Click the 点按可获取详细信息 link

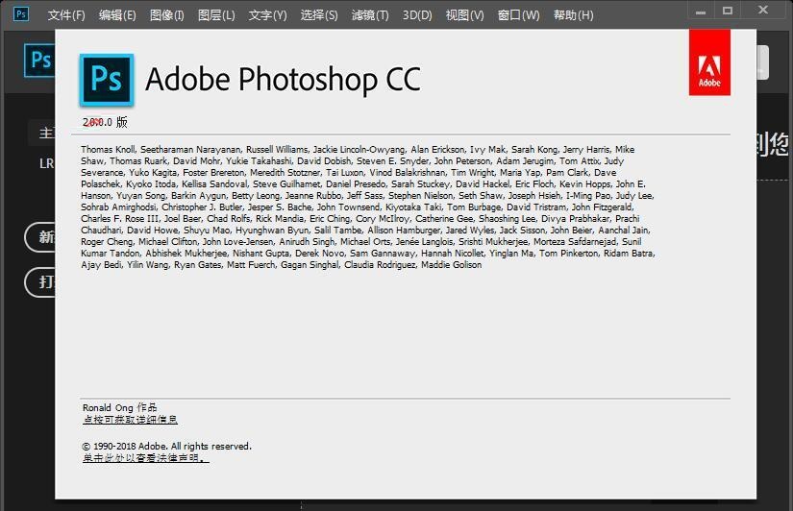pos(130,420)
